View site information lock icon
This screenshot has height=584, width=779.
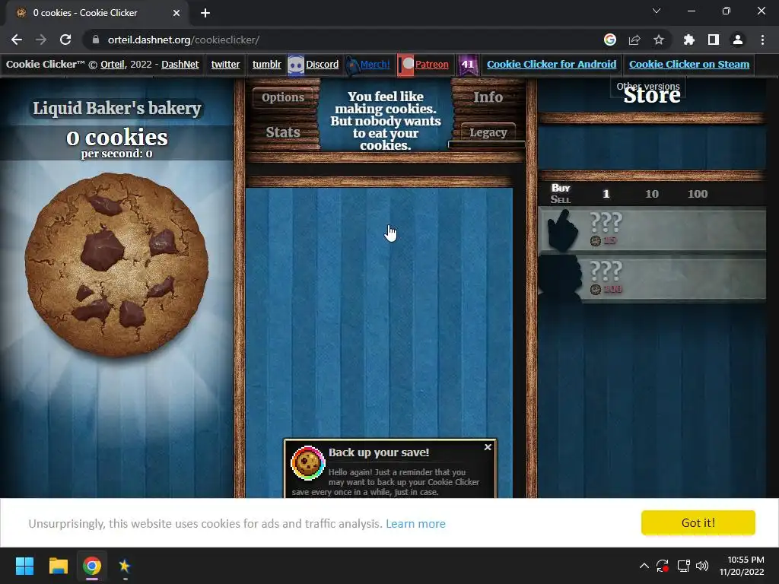click(x=96, y=40)
